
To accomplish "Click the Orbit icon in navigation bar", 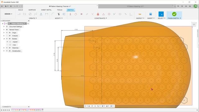I will pyautogui.click(x=85, y=106).
